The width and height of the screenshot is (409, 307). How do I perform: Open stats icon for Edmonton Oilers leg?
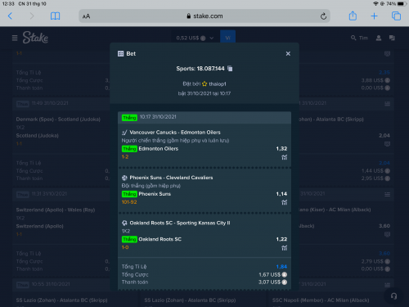click(x=285, y=157)
